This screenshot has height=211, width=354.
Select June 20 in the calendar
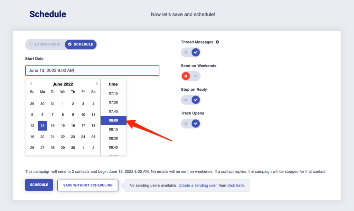(42, 137)
